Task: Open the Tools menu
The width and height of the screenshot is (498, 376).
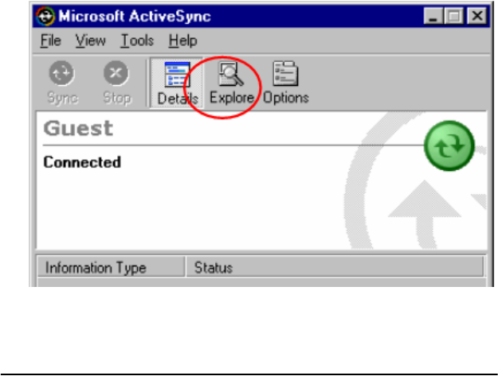Action: (137, 41)
